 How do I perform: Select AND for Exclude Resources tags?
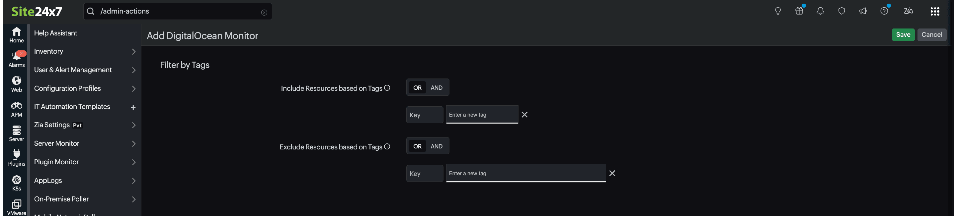tap(436, 146)
